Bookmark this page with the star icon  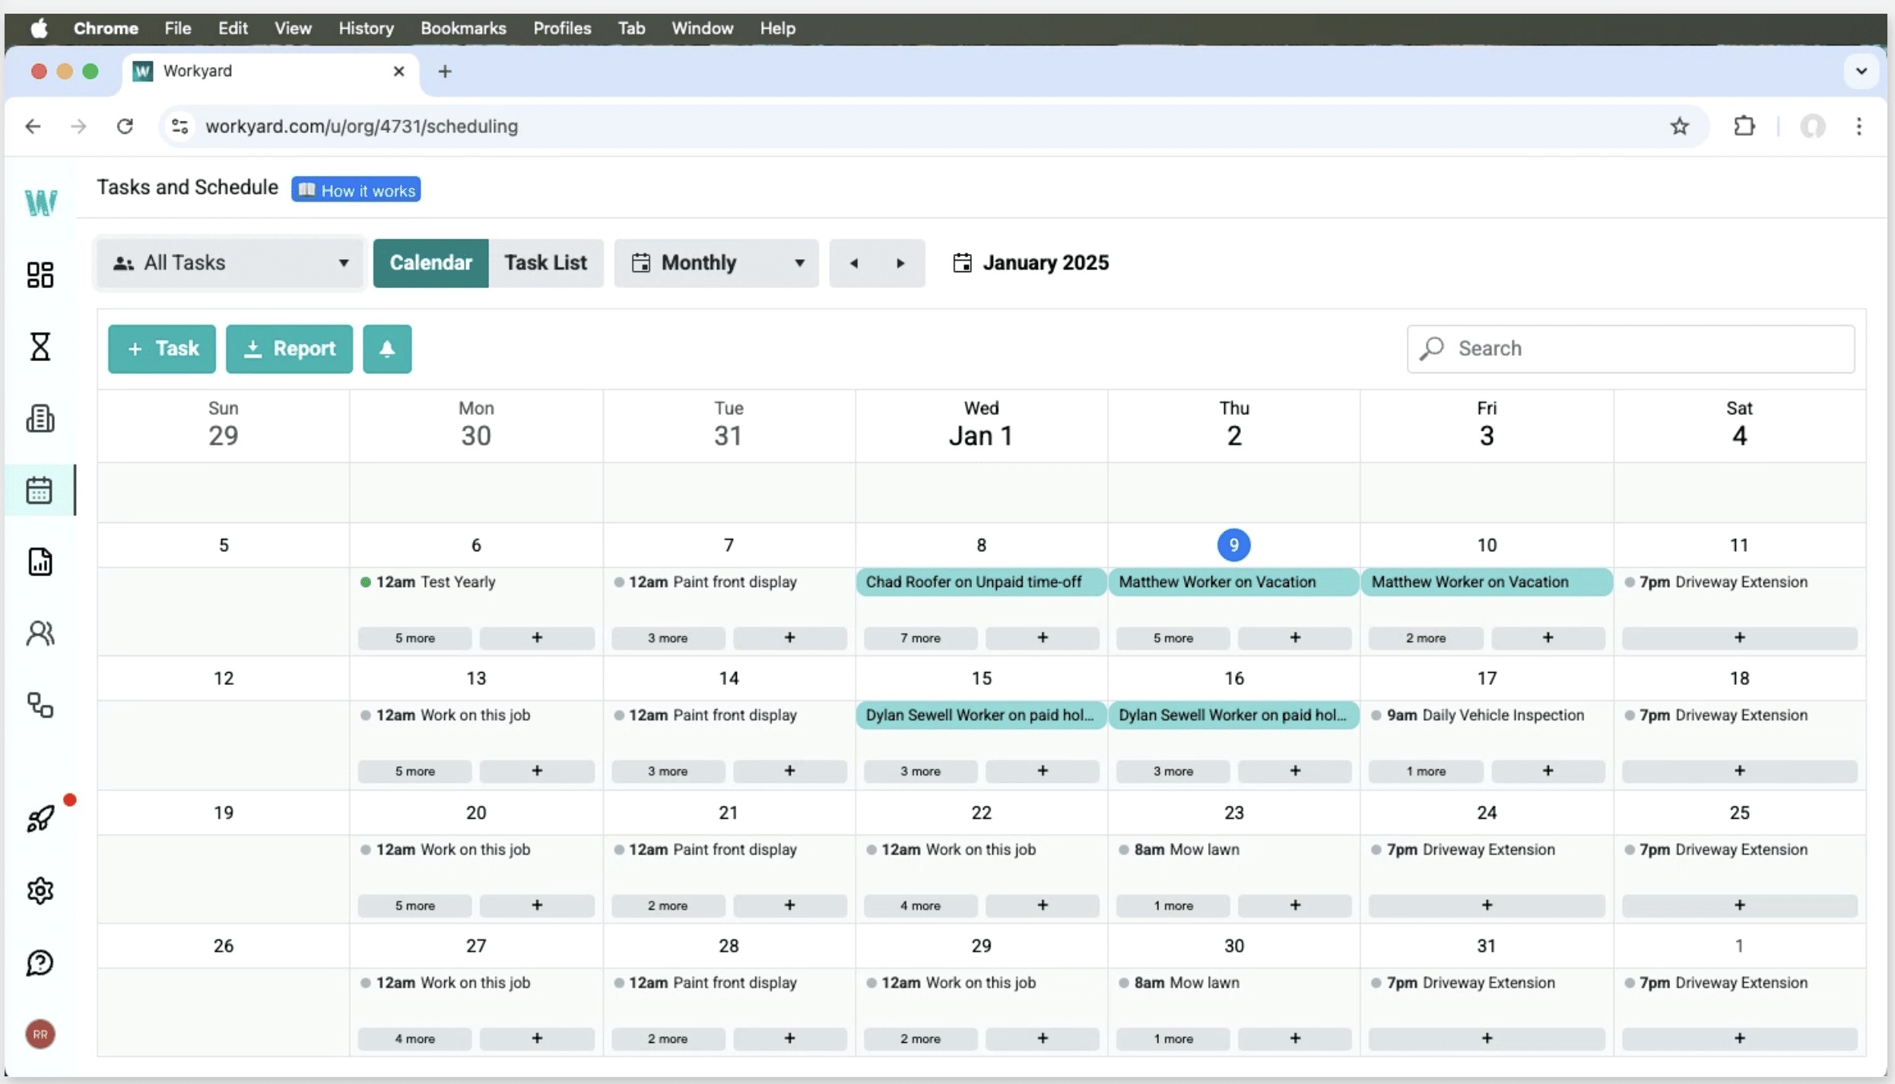1680,126
